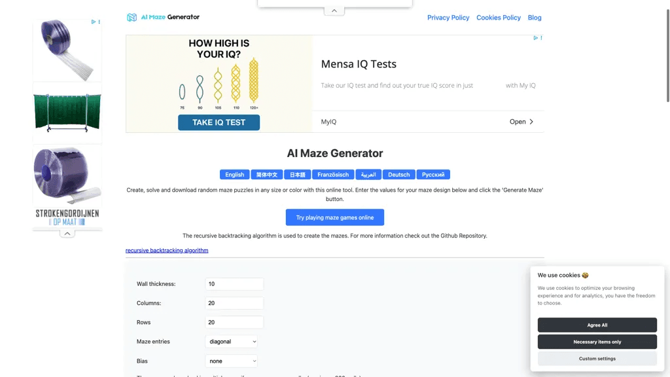Click the green curtain product image in the ad

[67, 112]
